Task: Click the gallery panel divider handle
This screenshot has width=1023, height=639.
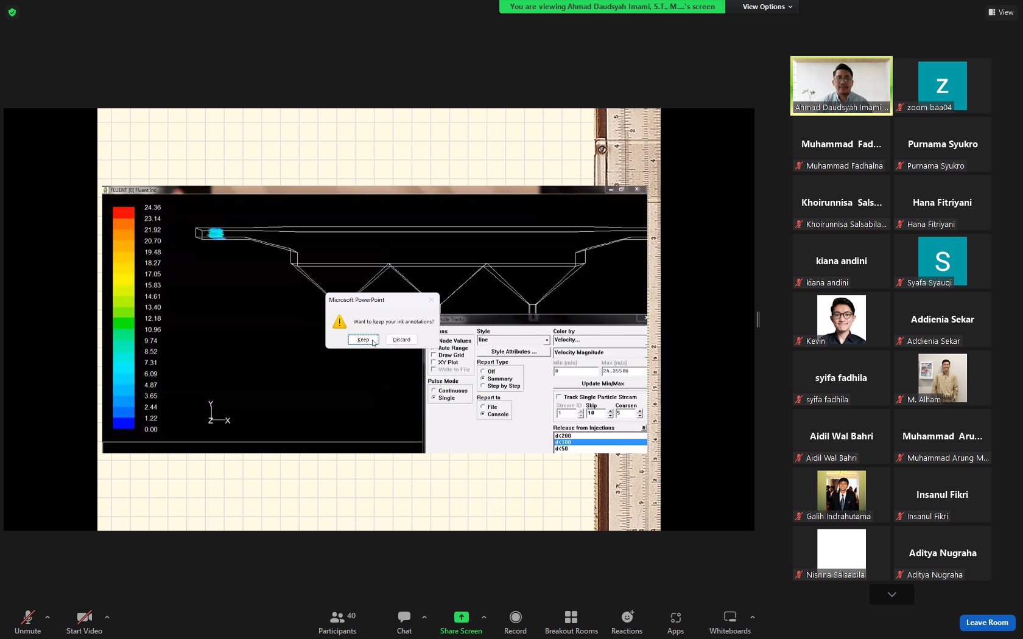Action: pos(758,319)
